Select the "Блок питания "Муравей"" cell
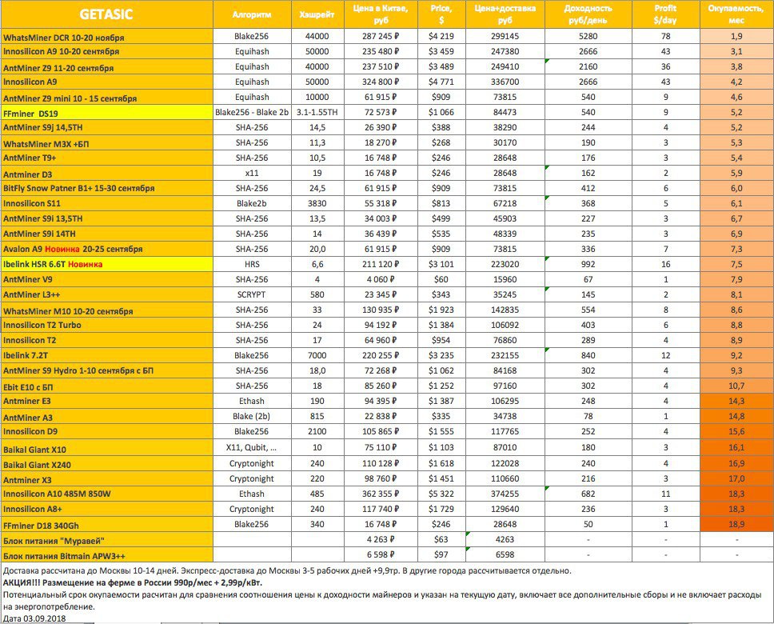Viewport: 774px width, 624px height. click(106, 540)
